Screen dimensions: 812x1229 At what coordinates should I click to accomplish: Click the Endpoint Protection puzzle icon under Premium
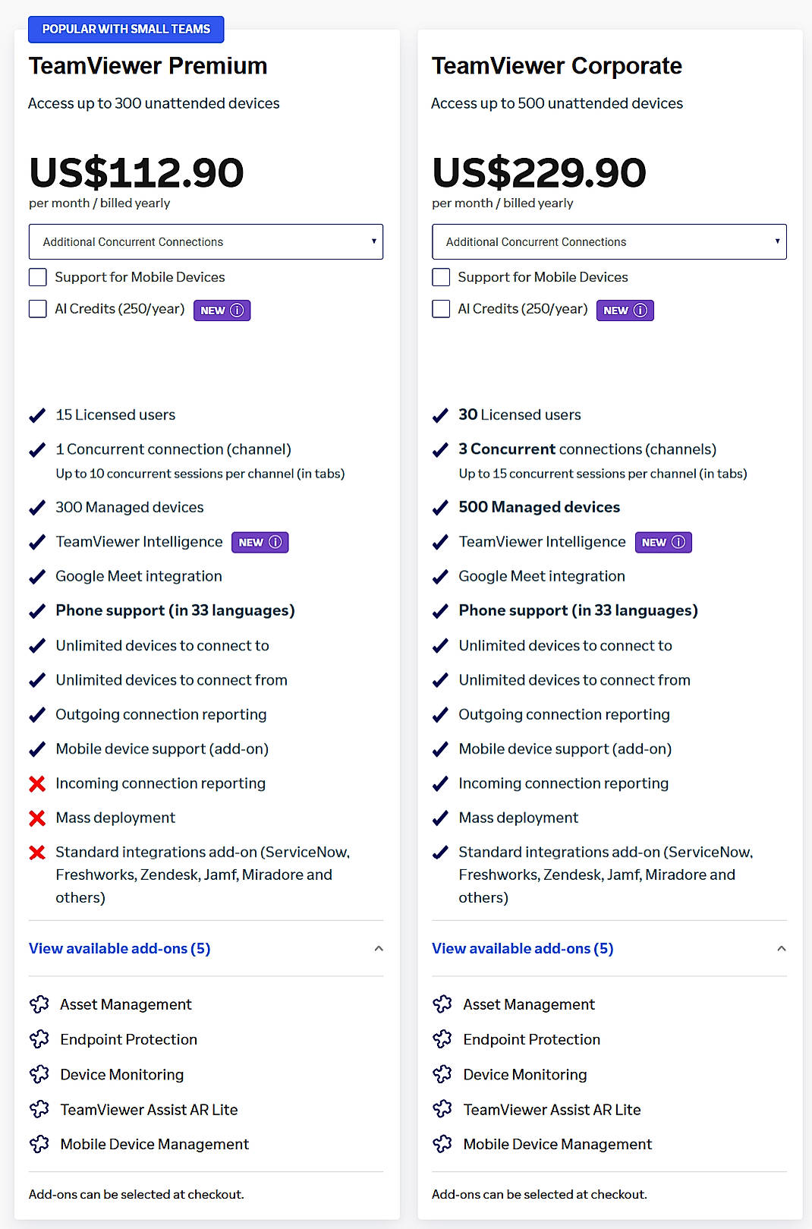(x=39, y=1039)
